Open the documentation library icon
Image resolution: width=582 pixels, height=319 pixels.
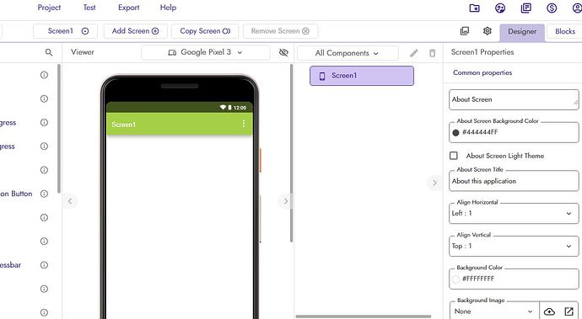pos(526,8)
